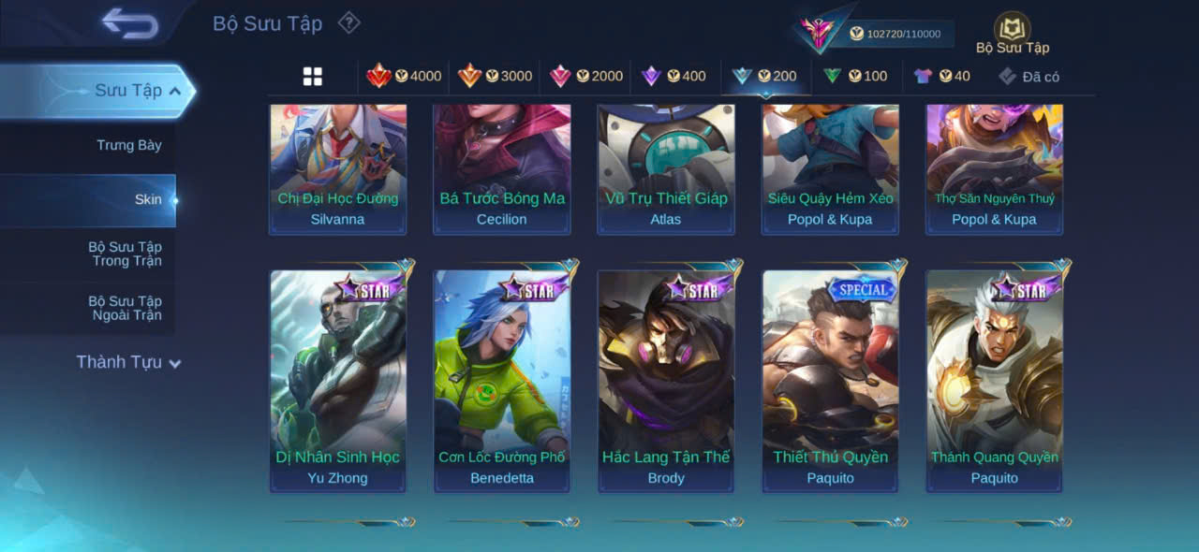Screen dimensions: 1199x552
Task: Open Benedetta Cơn Lốc Đường Phố skin
Action: (x=502, y=381)
